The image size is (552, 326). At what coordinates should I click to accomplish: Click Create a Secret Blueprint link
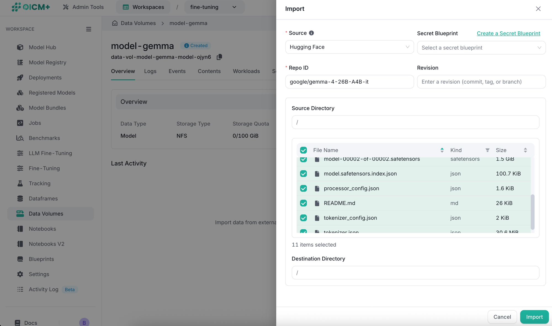point(508,33)
